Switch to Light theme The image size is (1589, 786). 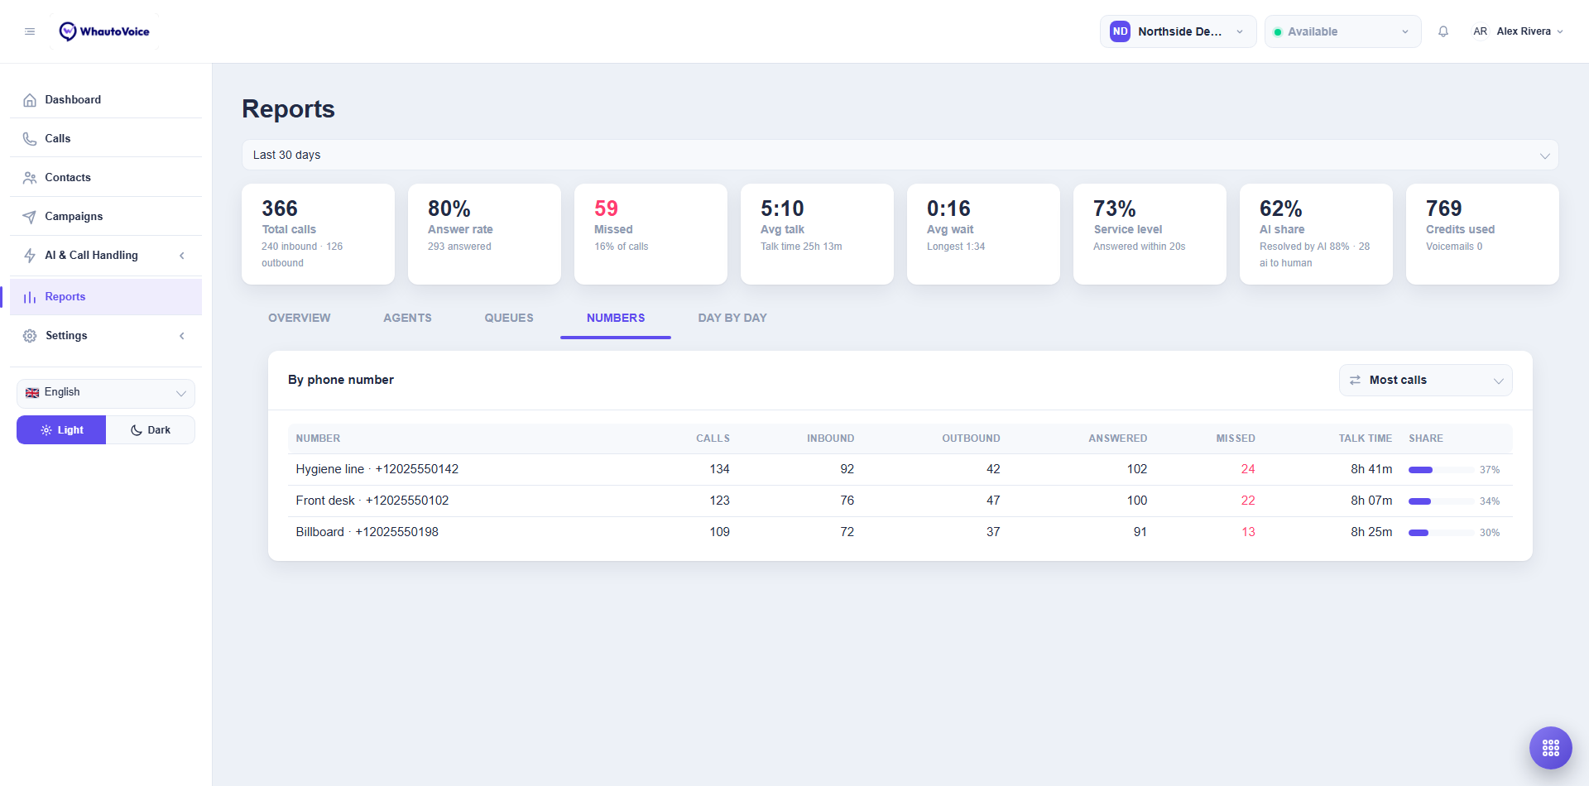(61, 430)
